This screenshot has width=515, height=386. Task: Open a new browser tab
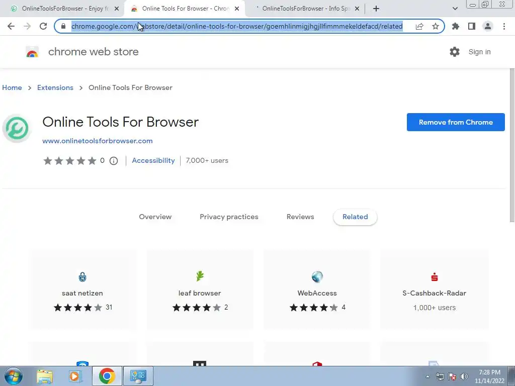(x=376, y=9)
